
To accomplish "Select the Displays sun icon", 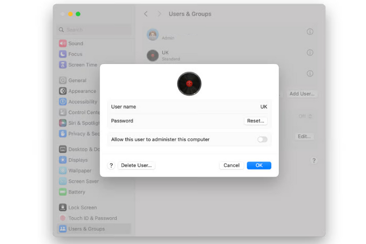I will pos(62,160).
